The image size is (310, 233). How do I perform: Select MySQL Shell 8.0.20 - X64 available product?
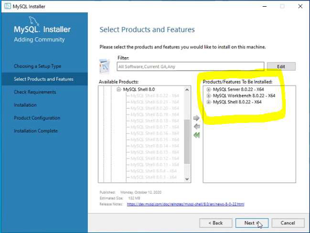pyautogui.click(x=155, y=108)
